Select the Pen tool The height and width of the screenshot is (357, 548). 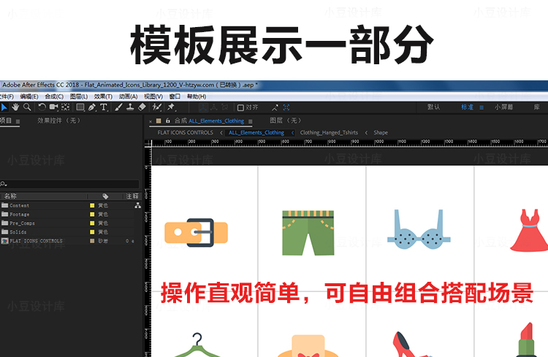[92, 107]
